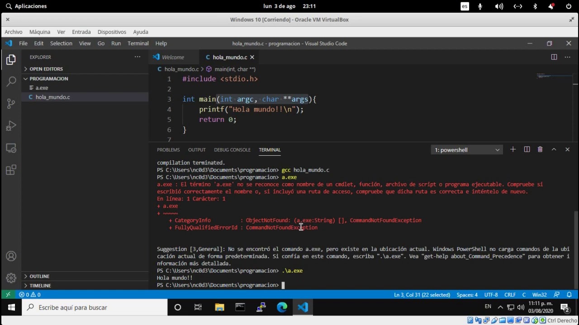Open the remote window indicator in status bar
The width and height of the screenshot is (579, 325).
pyautogui.click(x=8, y=295)
